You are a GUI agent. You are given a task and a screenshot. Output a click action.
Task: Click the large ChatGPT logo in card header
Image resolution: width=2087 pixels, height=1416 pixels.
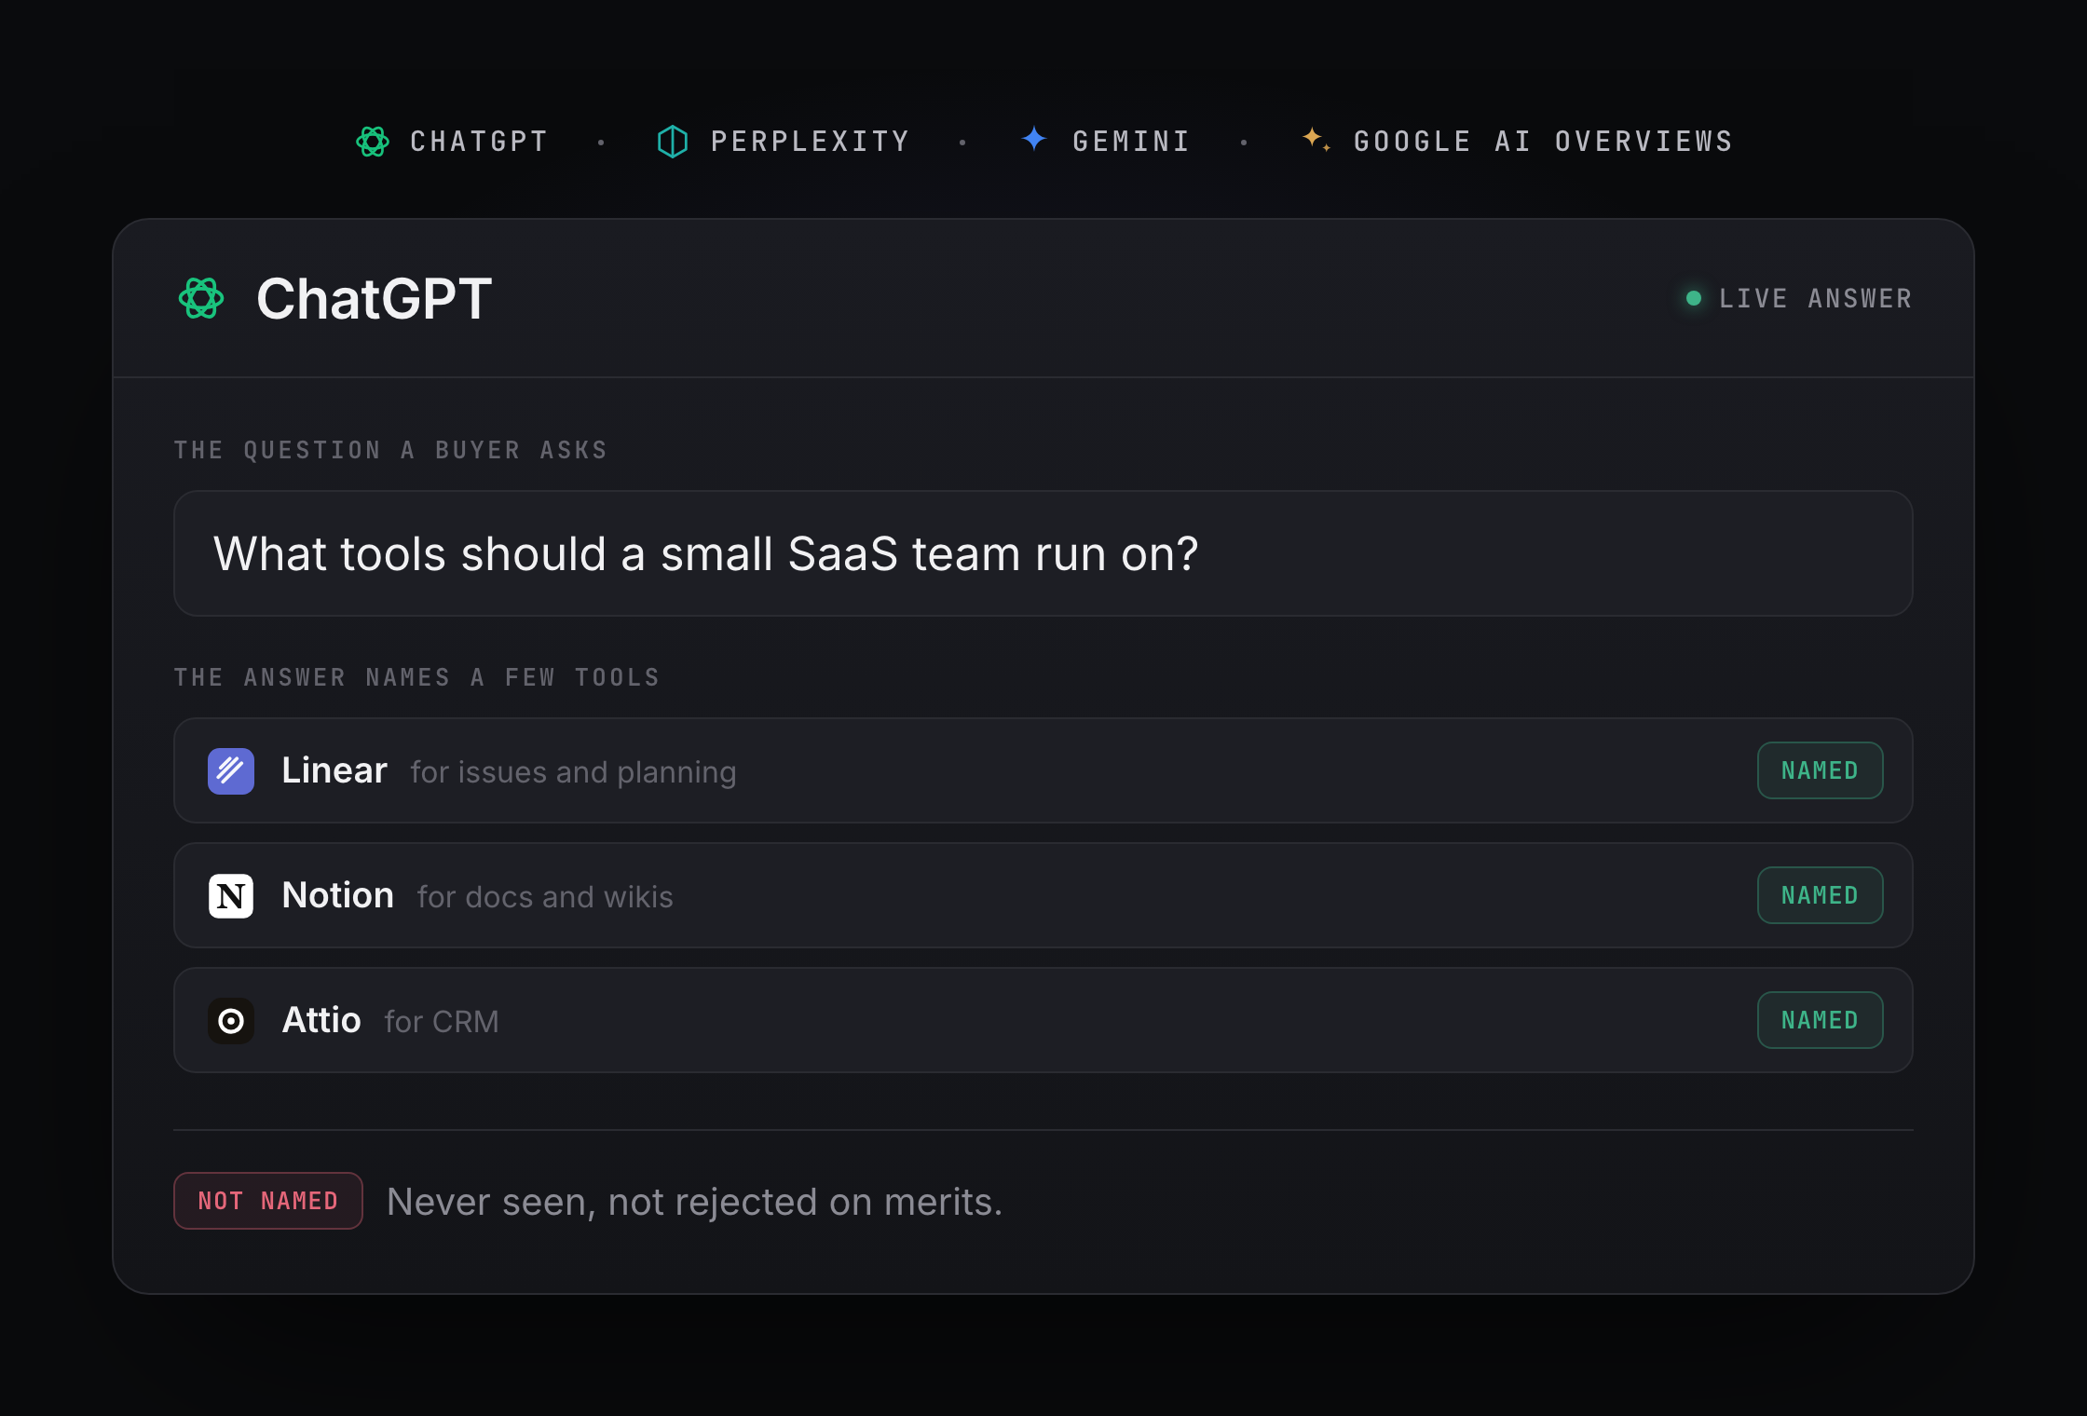(201, 298)
